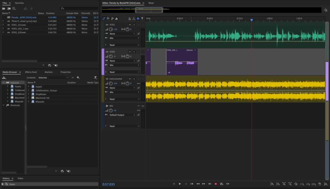Screen dimensions: 330x189
Task: Click the auto-play speaker icon below the file list
Action: coord(56,65)
